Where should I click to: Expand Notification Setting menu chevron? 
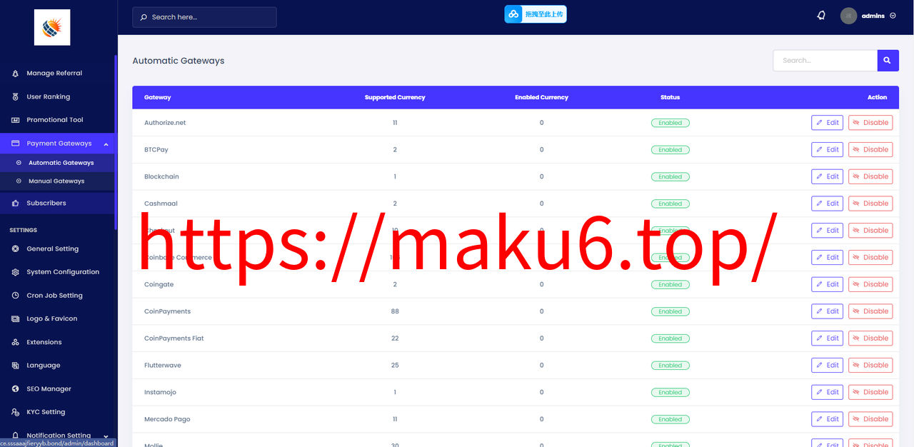(x=106, y=436)
